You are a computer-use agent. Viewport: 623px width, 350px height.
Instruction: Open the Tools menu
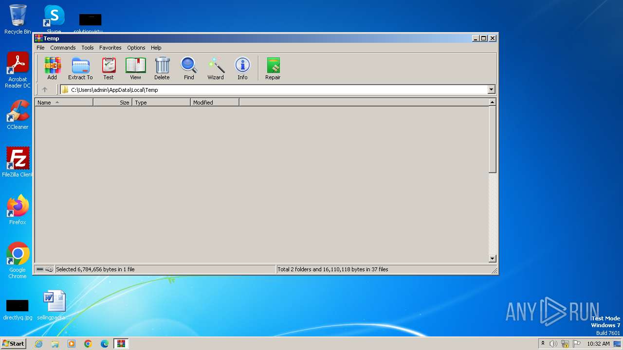(x=88, y=48)
